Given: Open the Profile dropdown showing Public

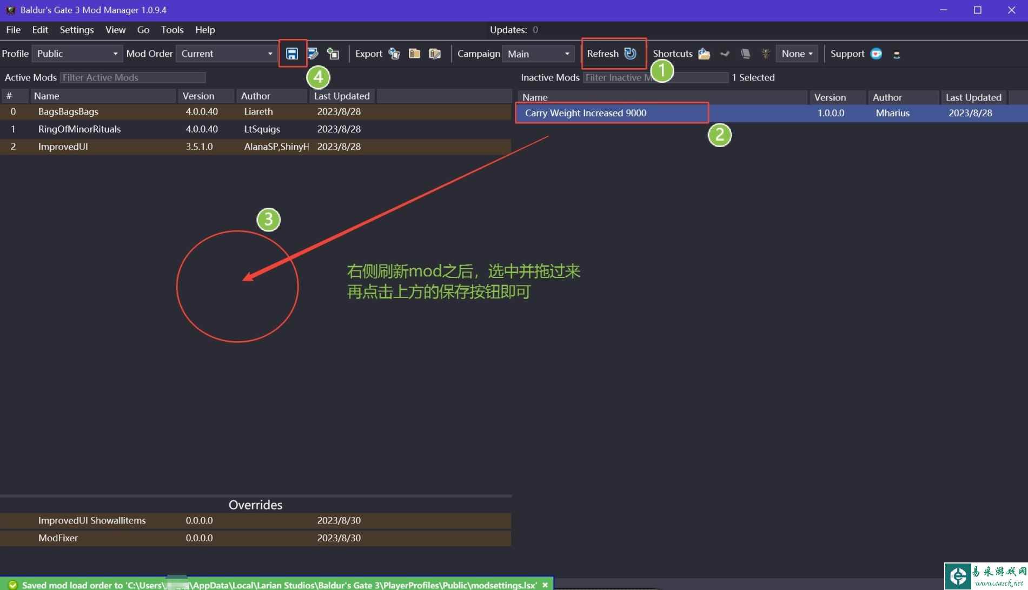Looking at the screenshot, I should (x=77, y=54).
